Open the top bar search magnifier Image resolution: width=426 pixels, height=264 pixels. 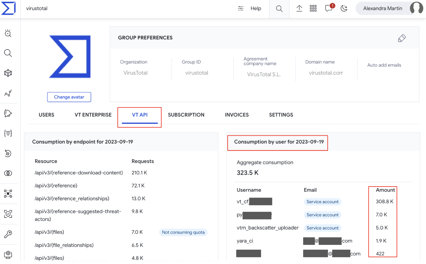coord(279,9)
